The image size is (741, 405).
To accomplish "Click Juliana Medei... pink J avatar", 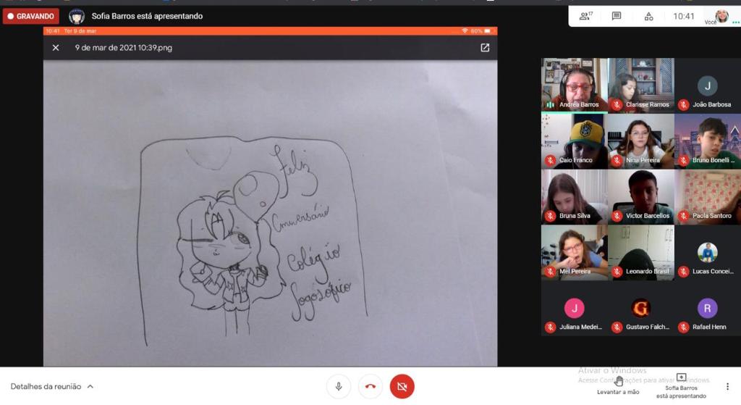I will 574,308.
